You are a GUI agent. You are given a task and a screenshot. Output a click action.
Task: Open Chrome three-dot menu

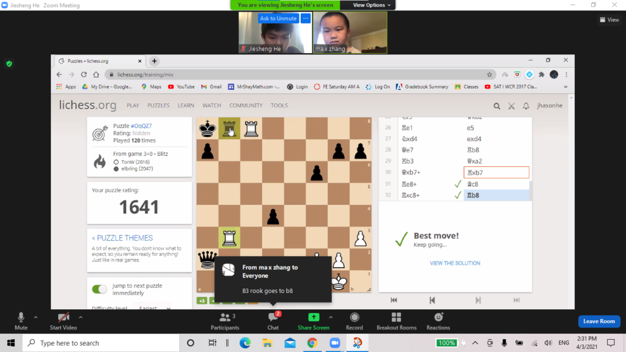566,75
